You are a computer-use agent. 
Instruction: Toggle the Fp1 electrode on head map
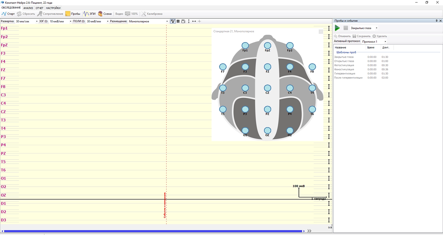point(245,45)
